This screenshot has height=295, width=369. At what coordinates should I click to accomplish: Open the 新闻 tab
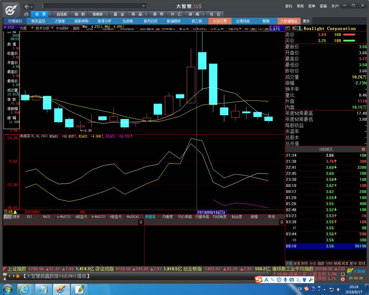click(194, 14)
